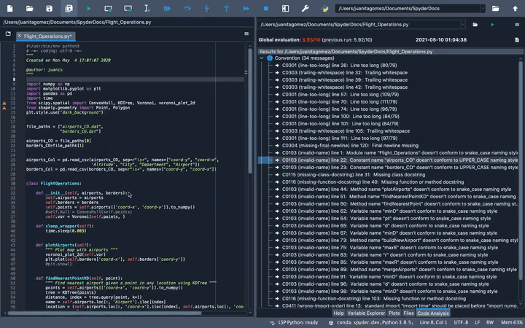Select C0303 trailing whitespace line 32 row
The height and width of the screenshot is (328, 525).
click(345, 73)
